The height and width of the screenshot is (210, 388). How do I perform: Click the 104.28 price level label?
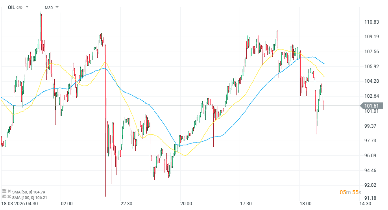(x=371, y=81)
